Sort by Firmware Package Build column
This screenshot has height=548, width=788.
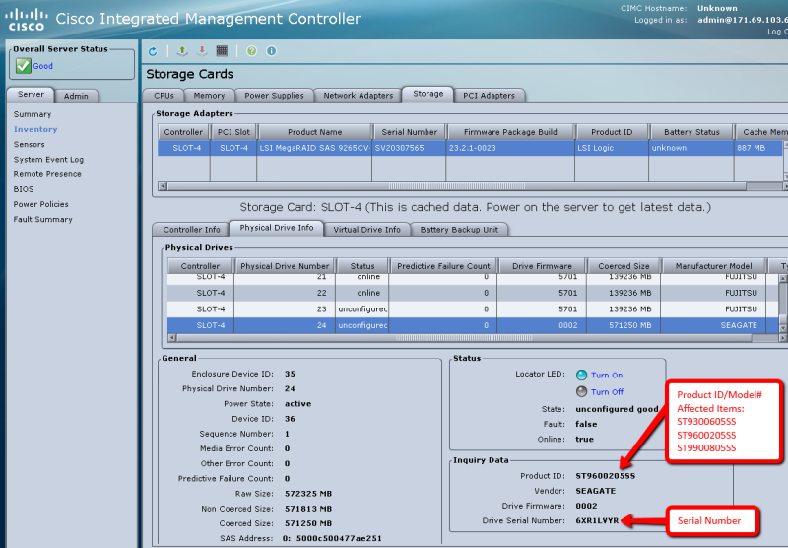click(x=510, y=132)
